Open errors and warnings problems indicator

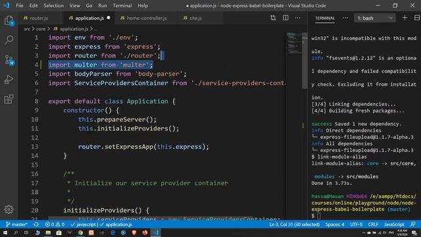point(55,224)
